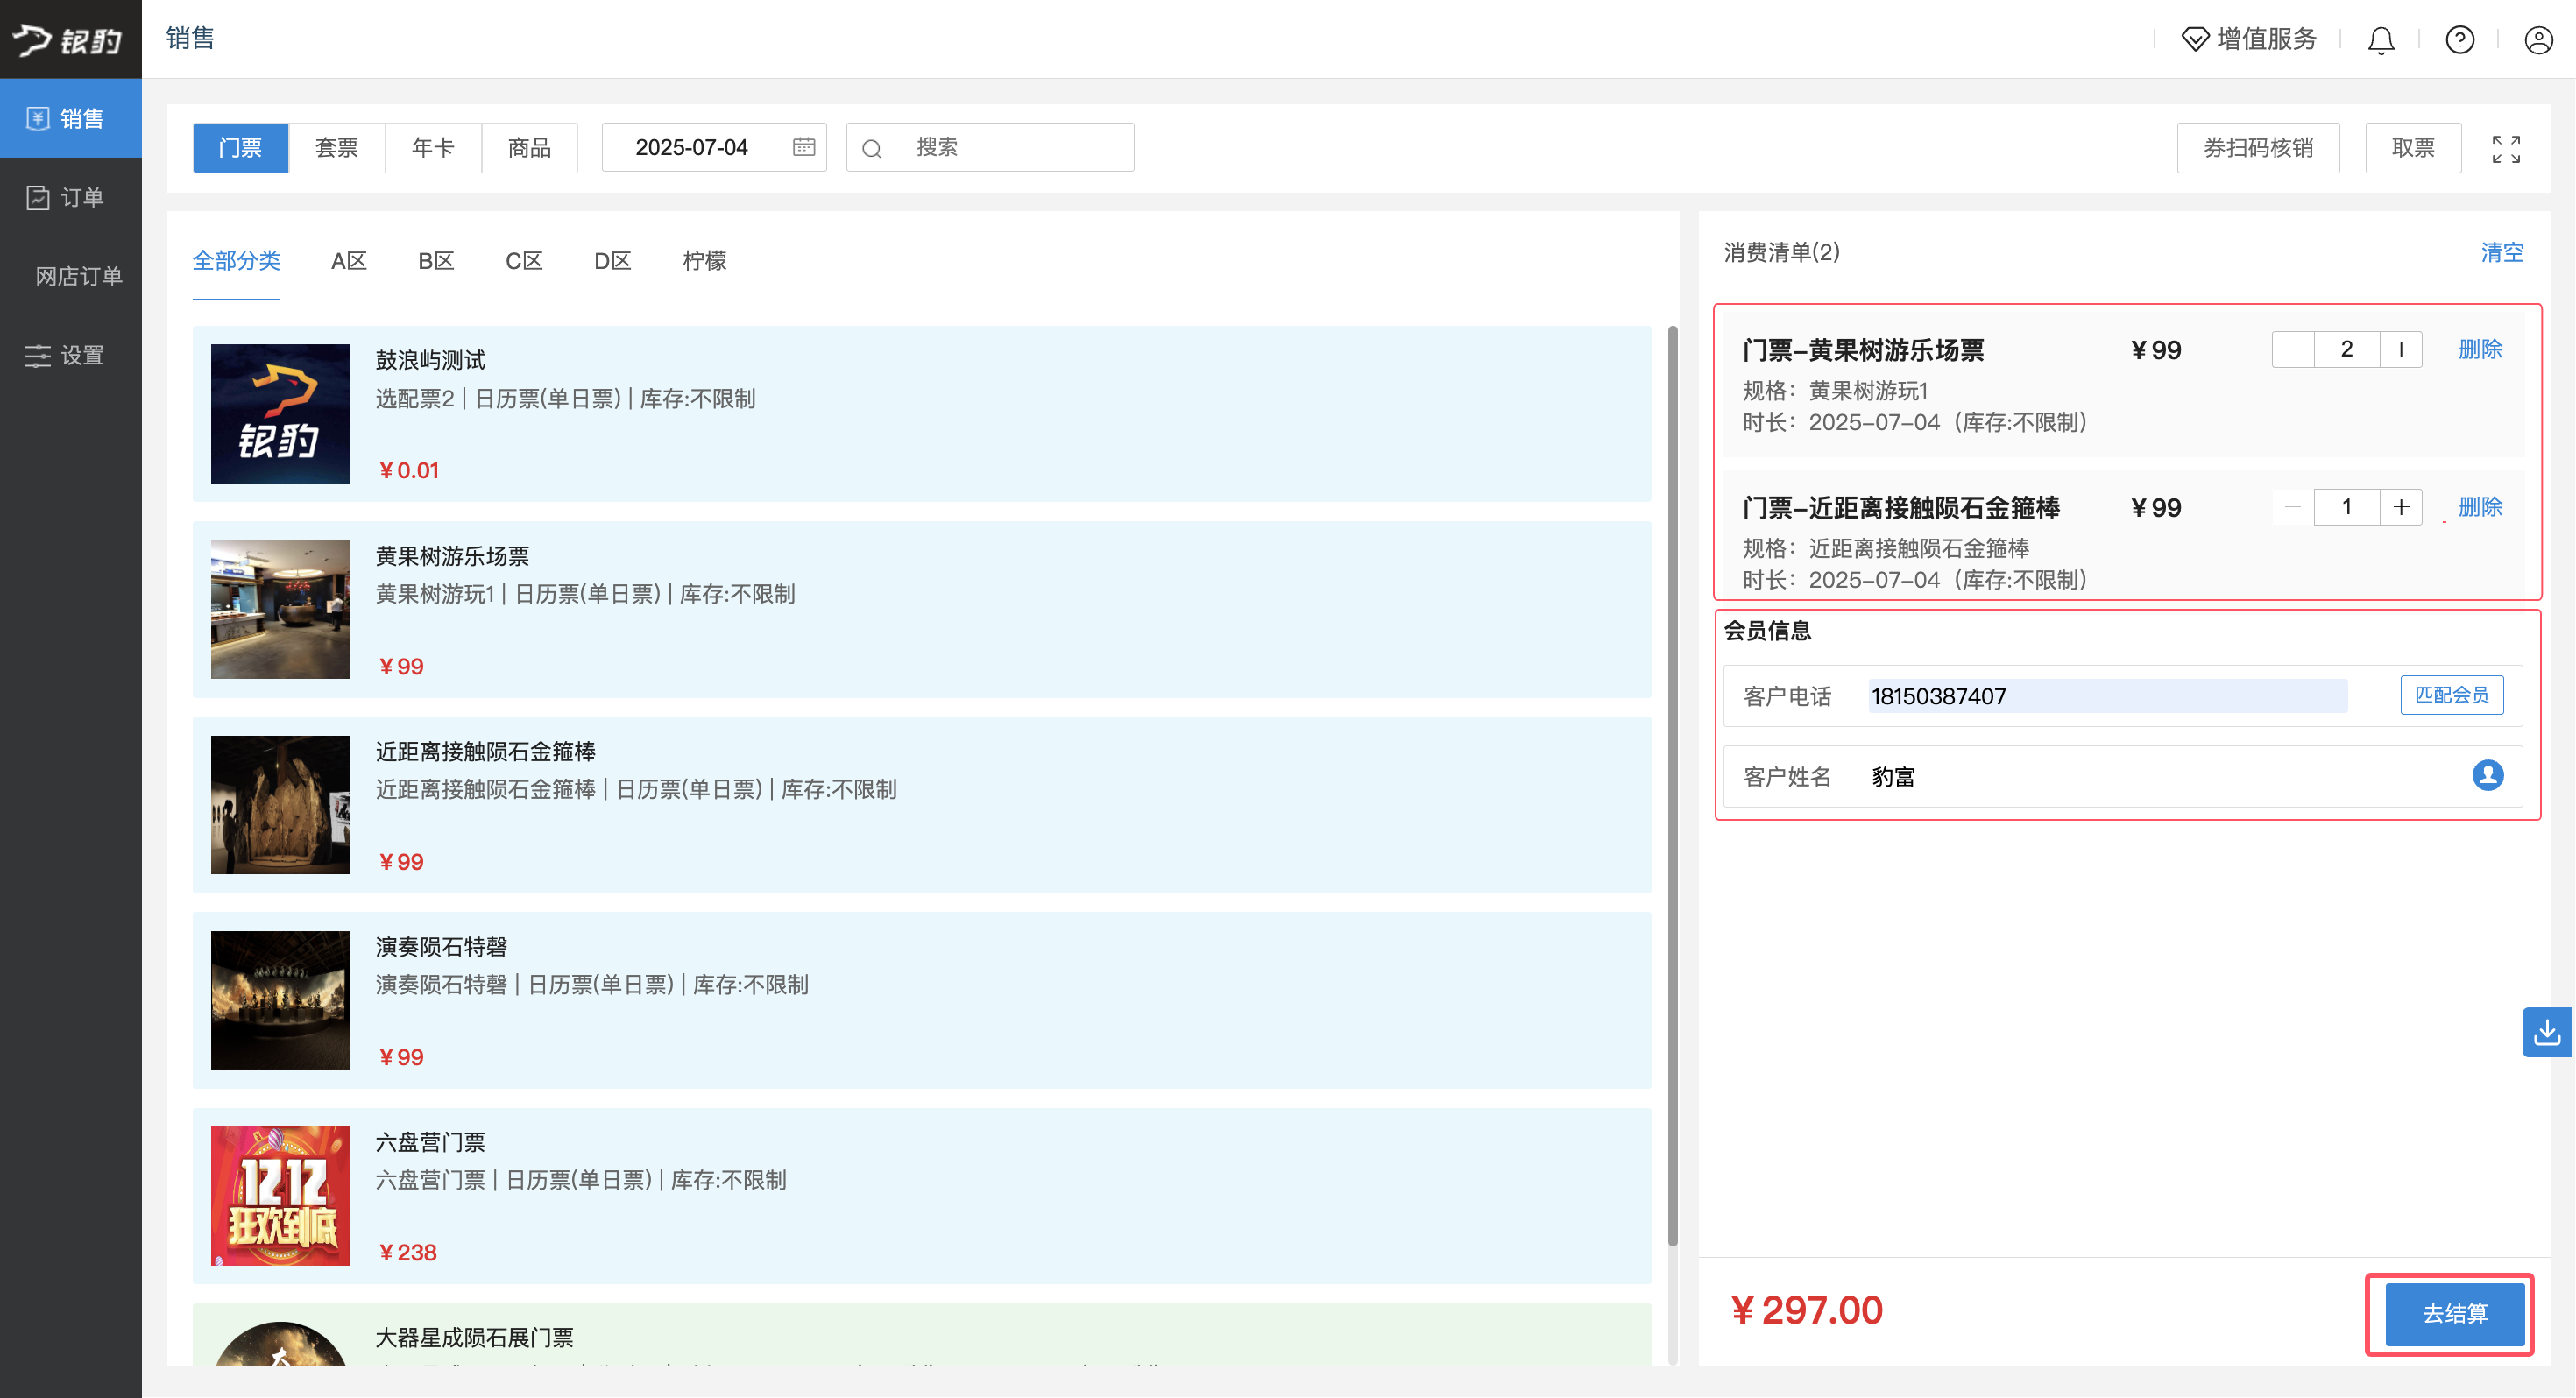The width and height of the screenshot is (2576, 1398).
Task: Decrease quantity for 近距离接触陨石金箍棒
Action: click(x=2293, y=508)
